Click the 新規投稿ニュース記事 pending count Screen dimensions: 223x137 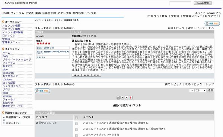click(x=4, y=120)
